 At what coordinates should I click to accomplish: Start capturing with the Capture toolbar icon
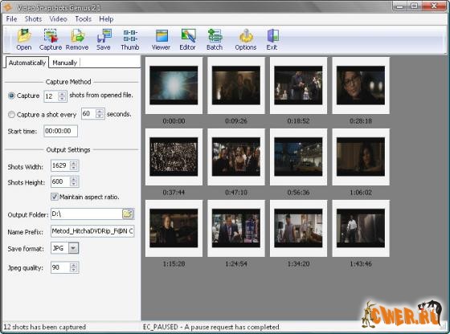click(51, 39)
